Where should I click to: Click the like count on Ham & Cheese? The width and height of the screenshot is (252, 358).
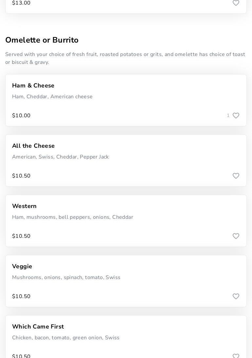[228, 116]
